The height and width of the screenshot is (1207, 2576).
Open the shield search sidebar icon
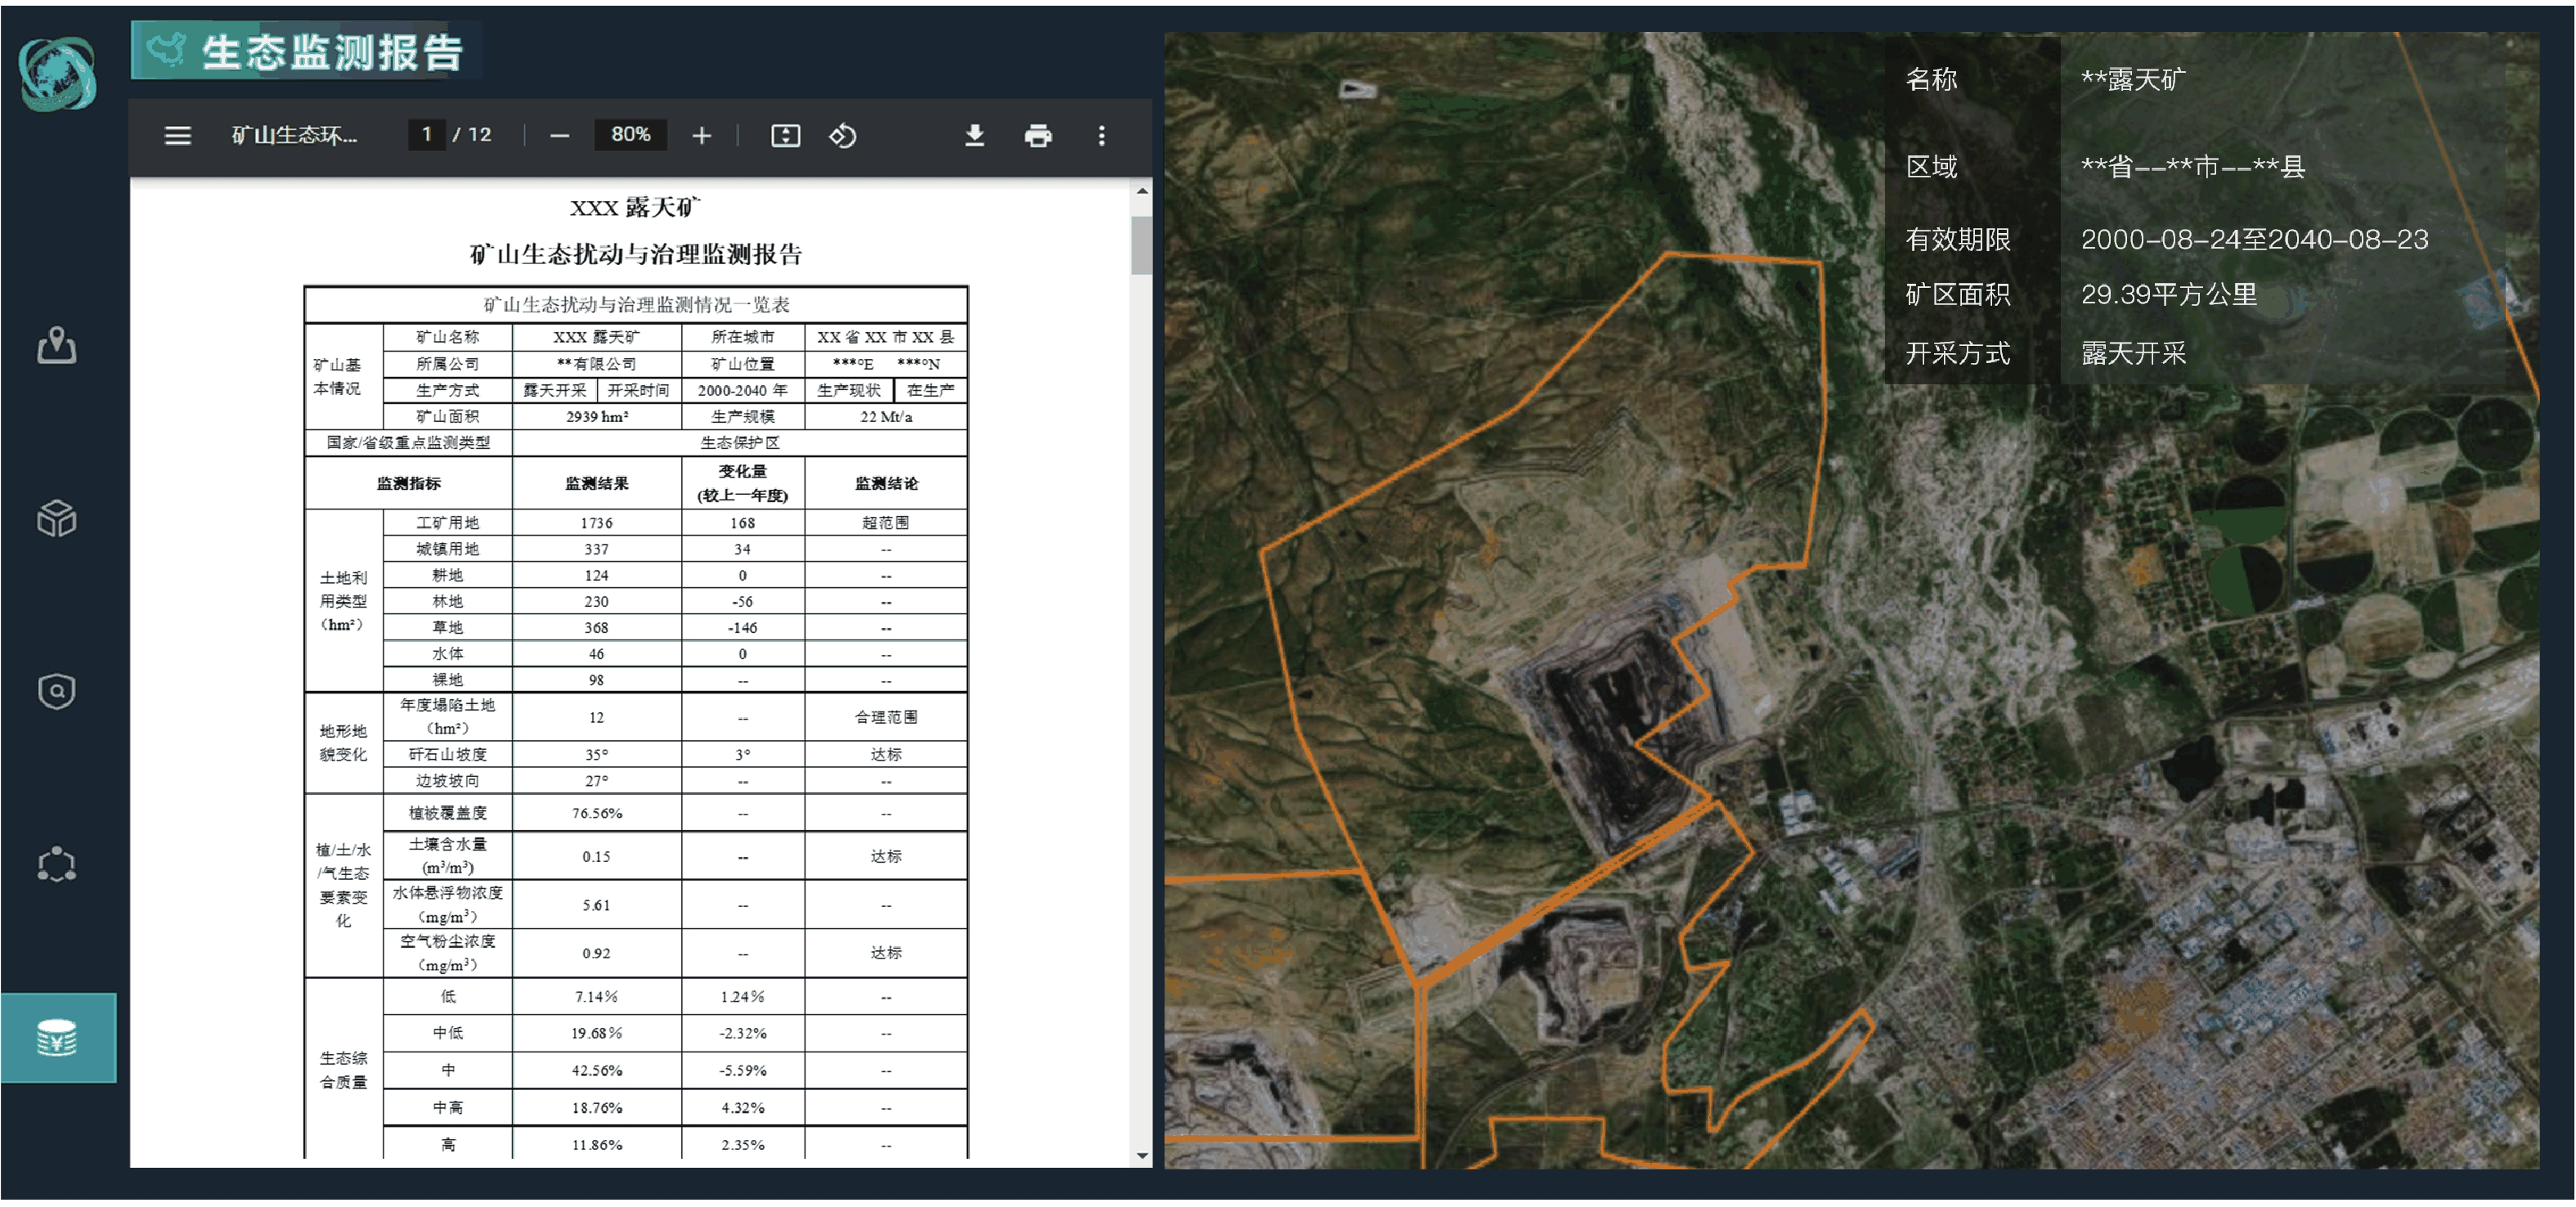57,691
